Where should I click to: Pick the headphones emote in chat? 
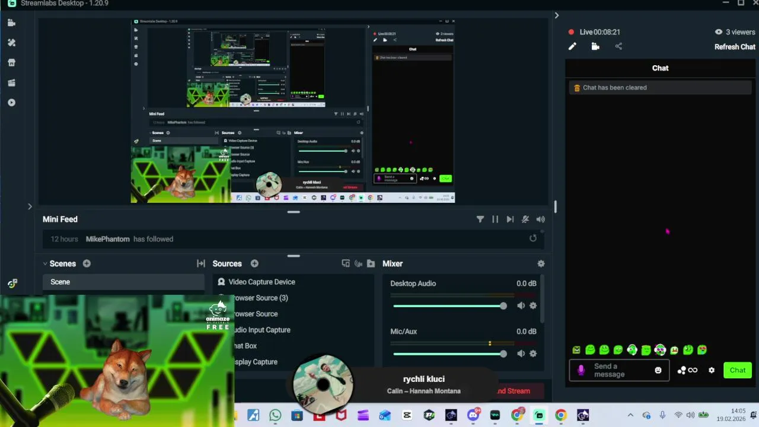click(x=632, y=350)
